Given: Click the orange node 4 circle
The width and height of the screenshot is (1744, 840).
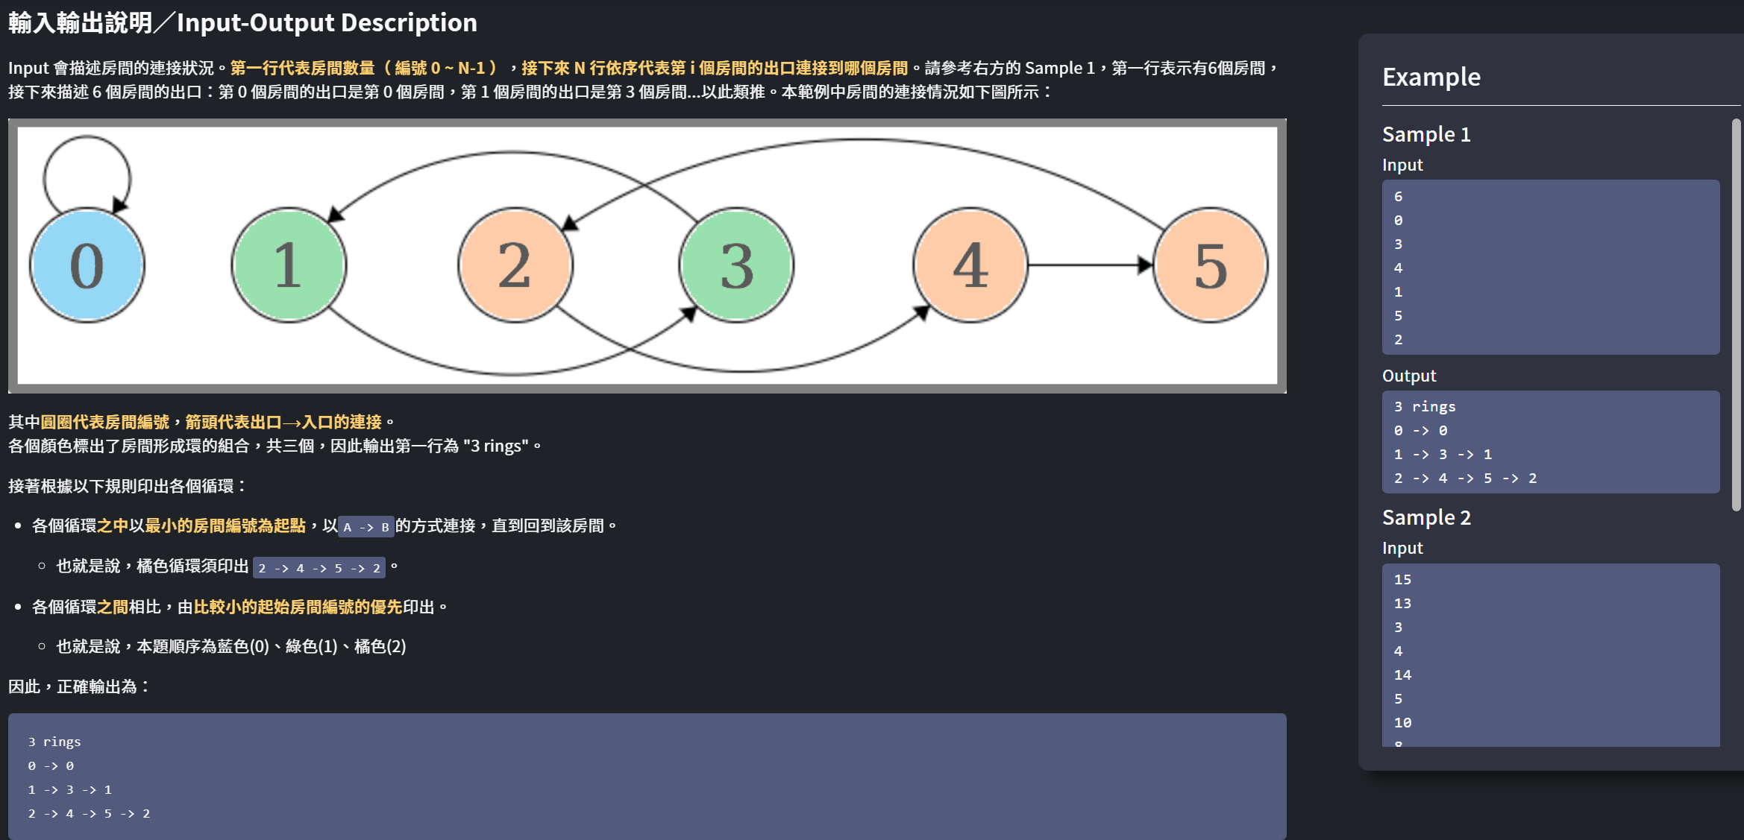Looking at the screenshot, I should click(x=970, y=265).
